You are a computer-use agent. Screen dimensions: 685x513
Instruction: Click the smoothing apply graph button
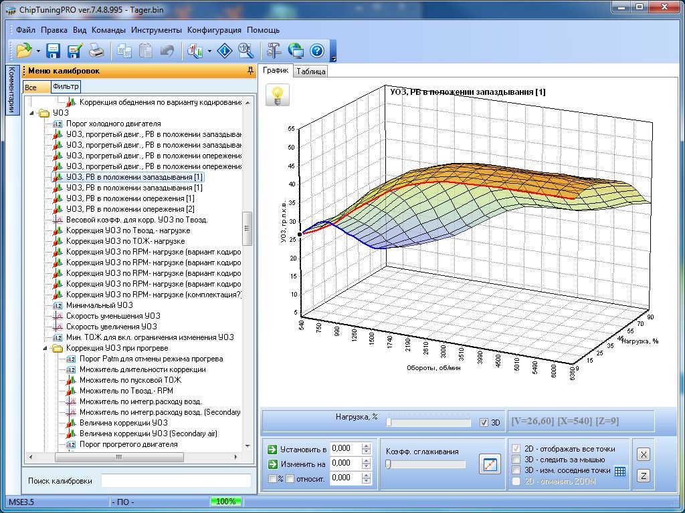coord(490,464)
